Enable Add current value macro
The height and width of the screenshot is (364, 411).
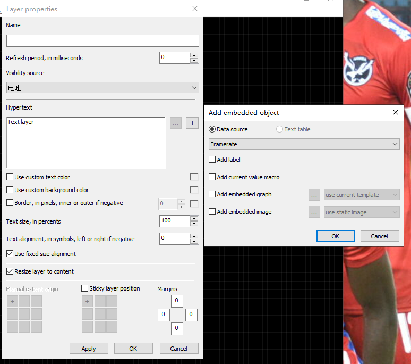[x=212, y=177]
